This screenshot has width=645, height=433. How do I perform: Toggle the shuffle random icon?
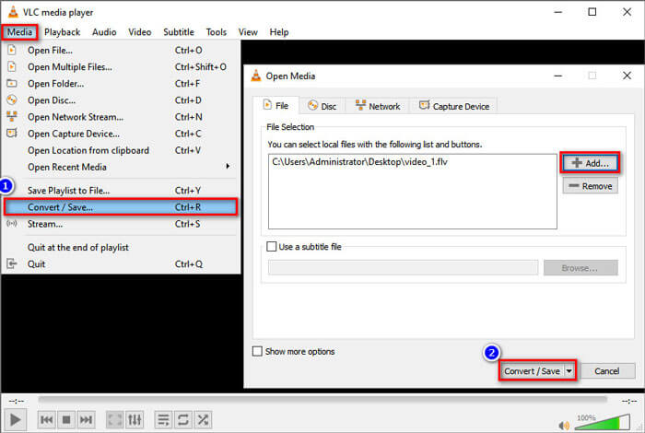203,419
